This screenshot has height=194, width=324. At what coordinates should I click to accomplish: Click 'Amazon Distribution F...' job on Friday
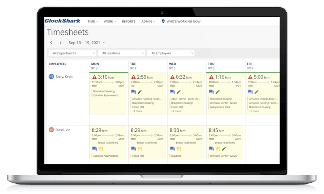click(264, 99)
